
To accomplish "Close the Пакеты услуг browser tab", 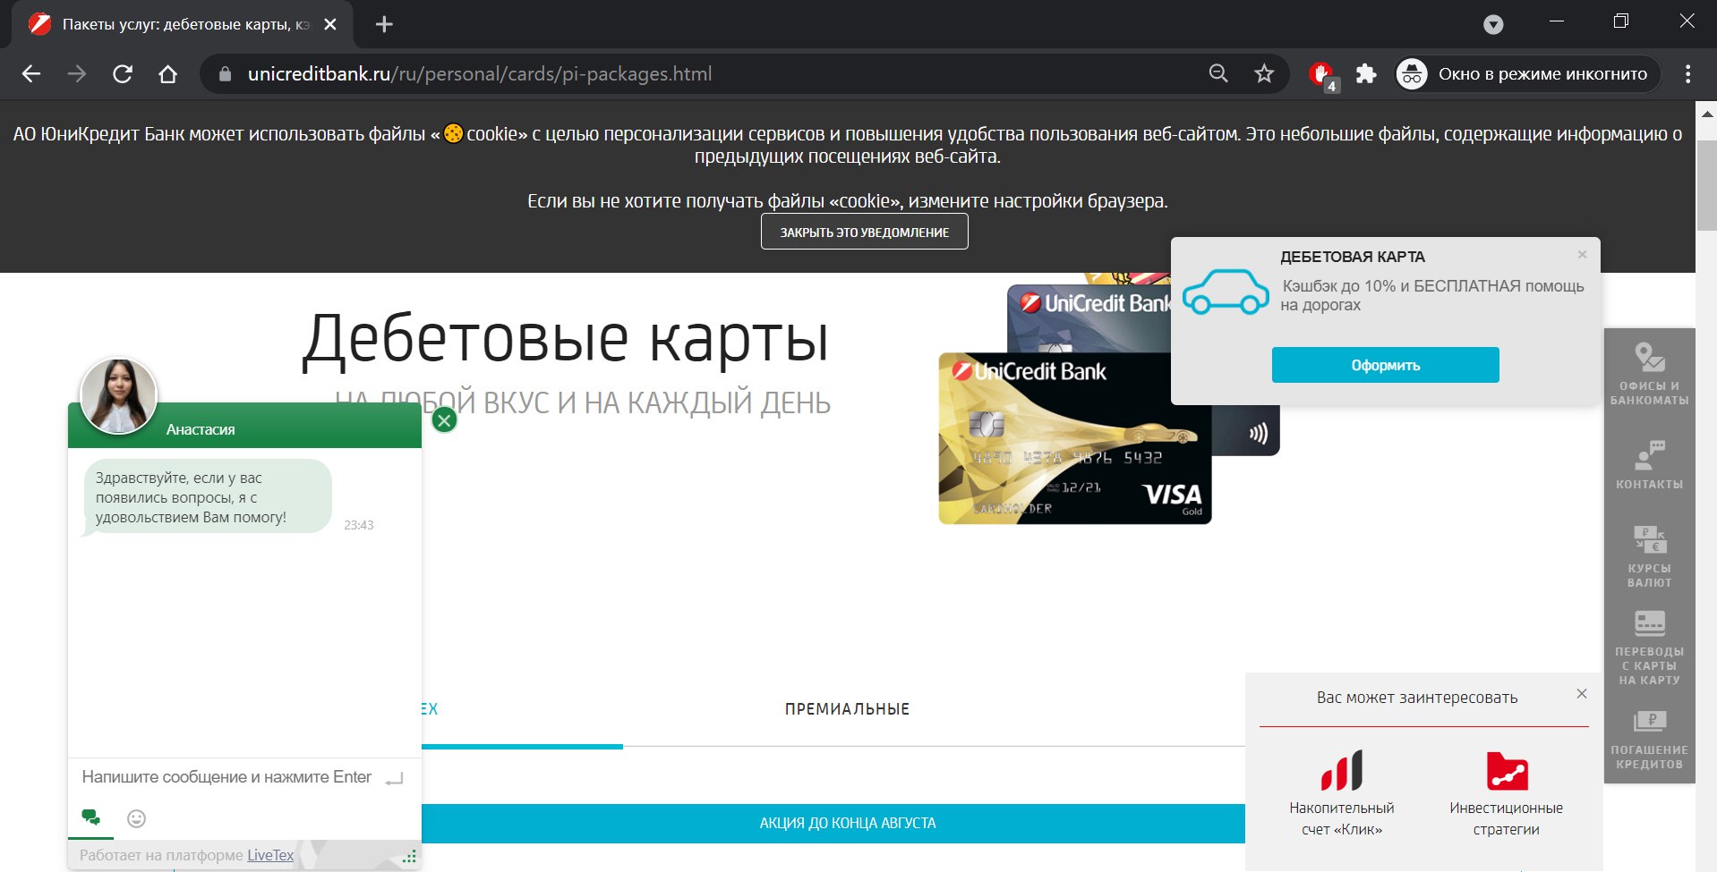I will (330, 24).
